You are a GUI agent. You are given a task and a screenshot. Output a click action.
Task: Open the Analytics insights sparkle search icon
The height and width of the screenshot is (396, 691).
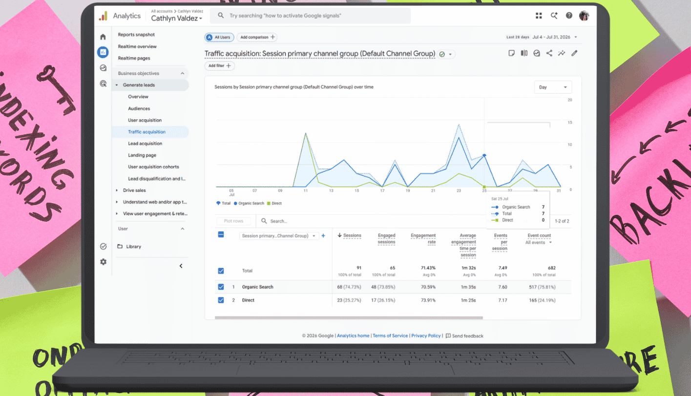tap(554, 16)
